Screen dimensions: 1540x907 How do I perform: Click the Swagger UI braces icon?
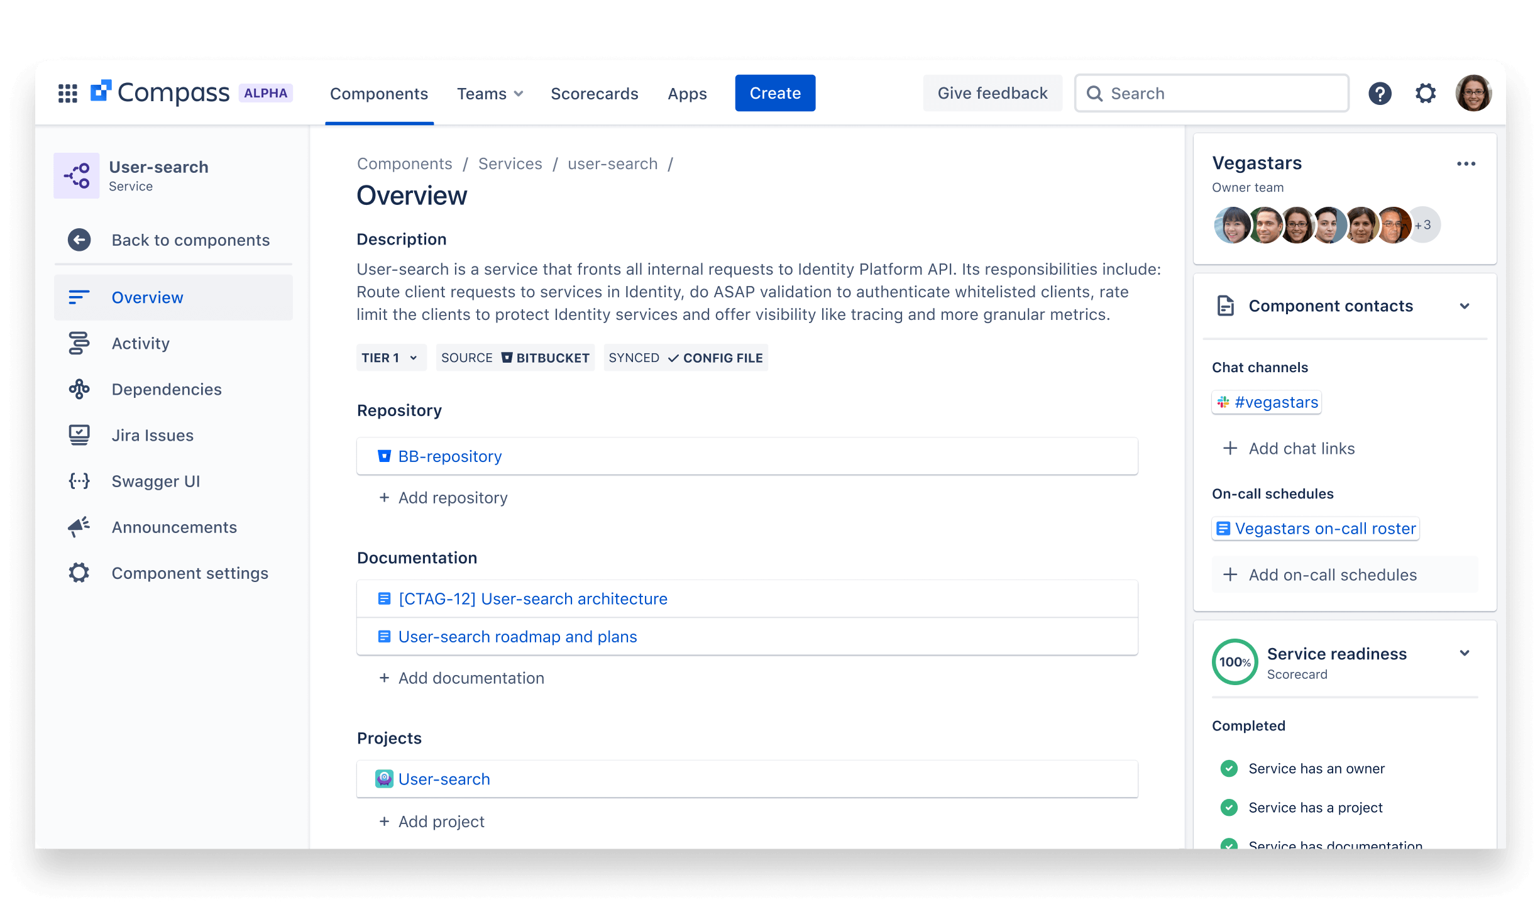(x=79, y=481)
